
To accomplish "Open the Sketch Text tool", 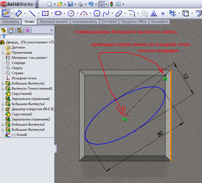I will point(154,13).
